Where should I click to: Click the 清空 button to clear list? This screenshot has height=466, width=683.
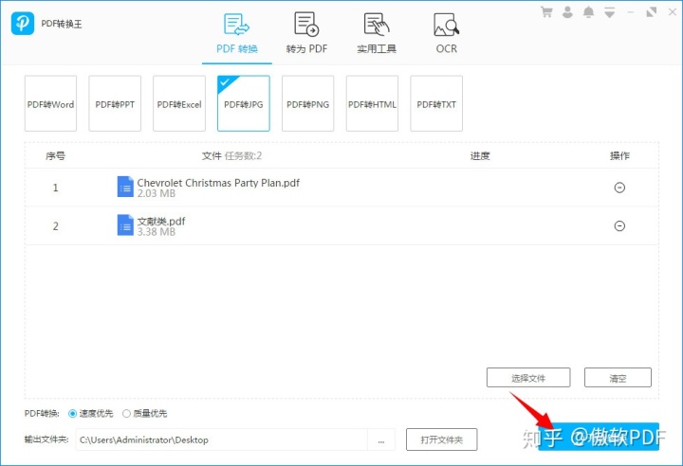click(x=618, y=378)
